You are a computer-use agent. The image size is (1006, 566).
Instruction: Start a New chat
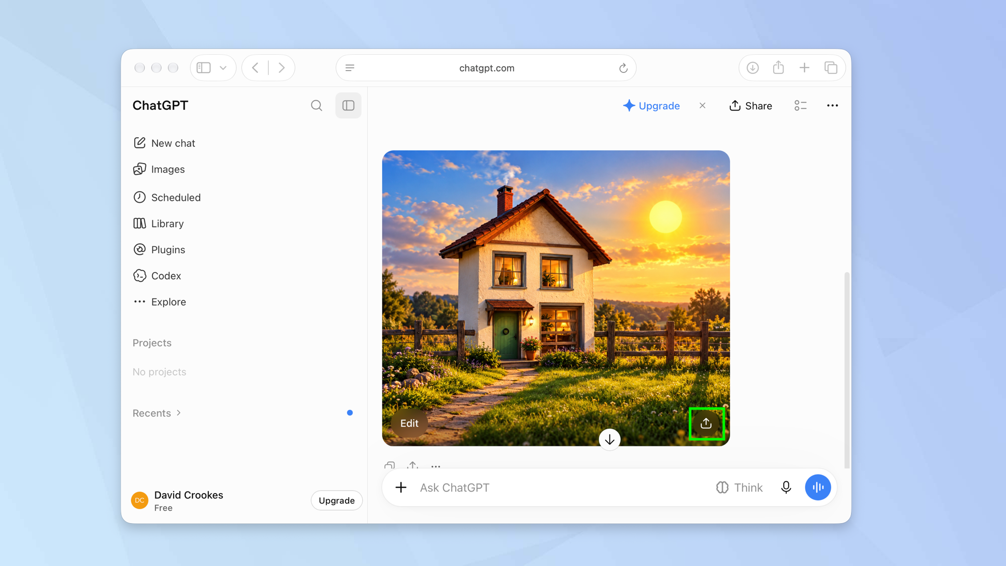(164, 143)
